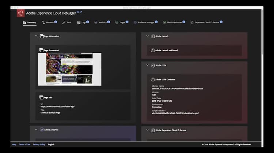The image size is (274, 153).
Task: Select the Script Directory value
Action: click(175, 113)
